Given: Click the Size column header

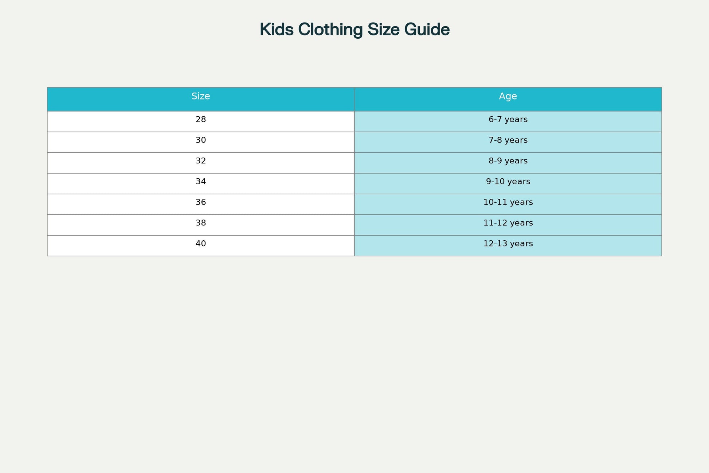Looking at the screenshot, I should click(x=201, y=97).
